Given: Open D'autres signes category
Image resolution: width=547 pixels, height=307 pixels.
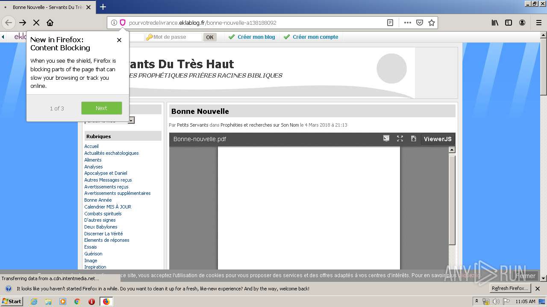Looking at the screenshot, I should point(100,220).
